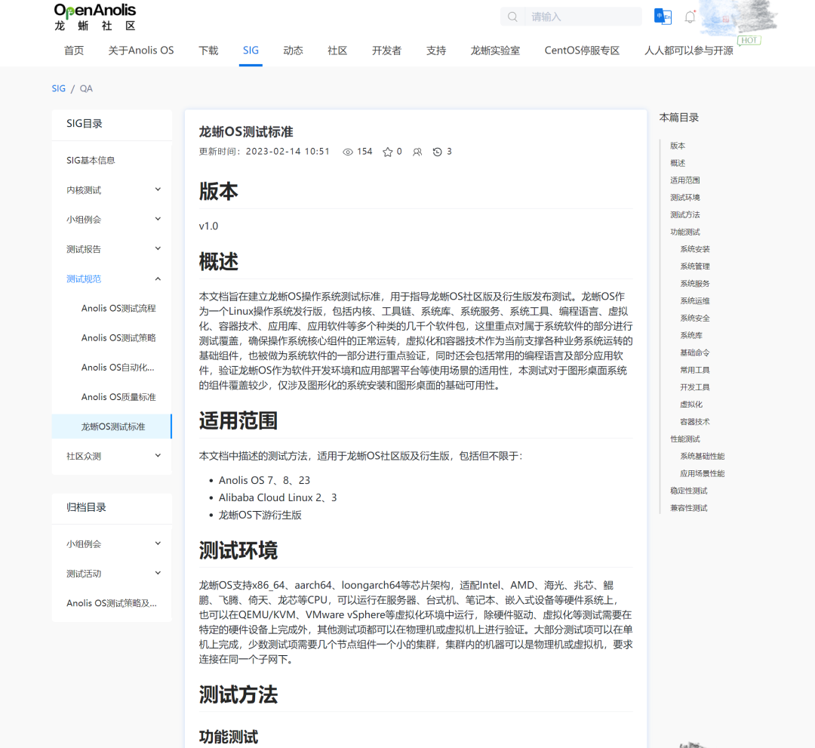Jump to 系统运维 in table of contents

[x=695, y=301]
